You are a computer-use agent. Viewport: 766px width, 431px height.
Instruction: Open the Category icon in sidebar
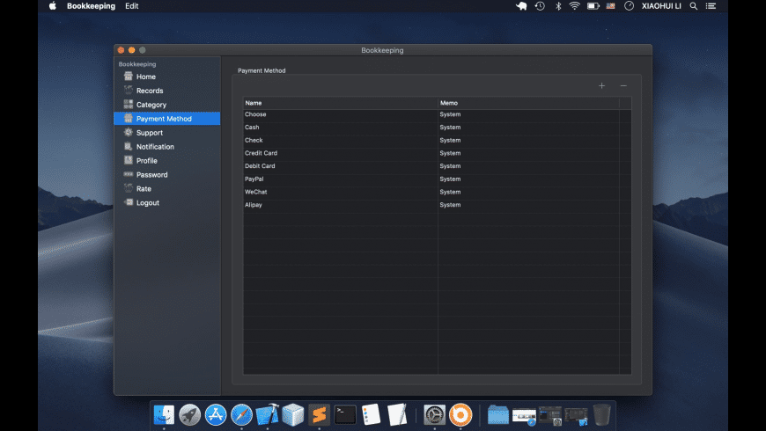coord(129,104)
